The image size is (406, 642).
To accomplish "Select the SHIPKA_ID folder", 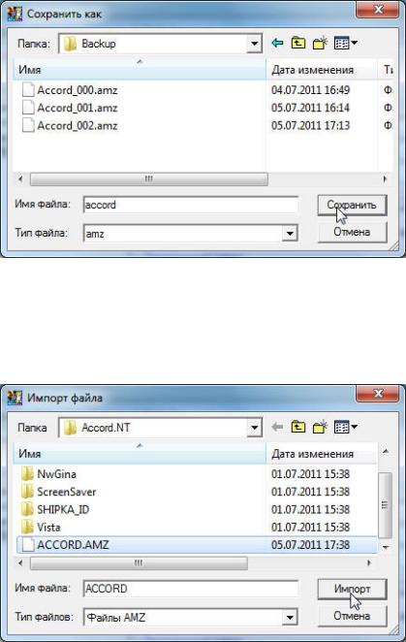I will 63,509.
